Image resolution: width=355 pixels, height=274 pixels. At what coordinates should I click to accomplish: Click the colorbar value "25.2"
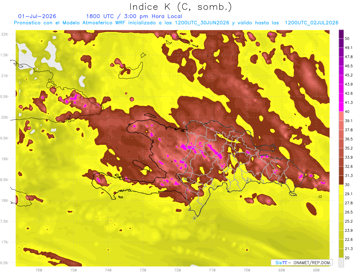pyautogui.click(x=349, y=221)
